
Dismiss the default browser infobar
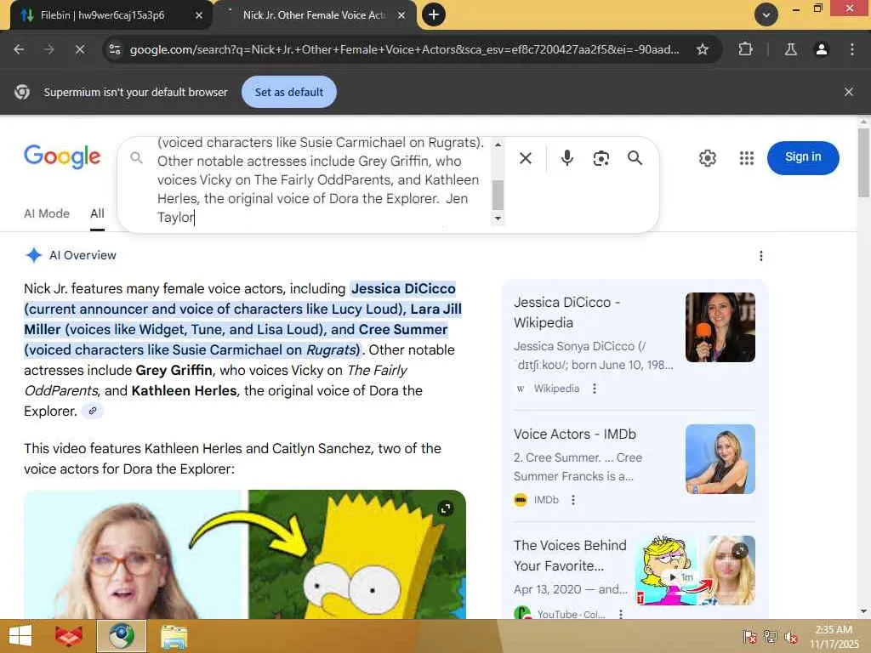click(848, 92)
